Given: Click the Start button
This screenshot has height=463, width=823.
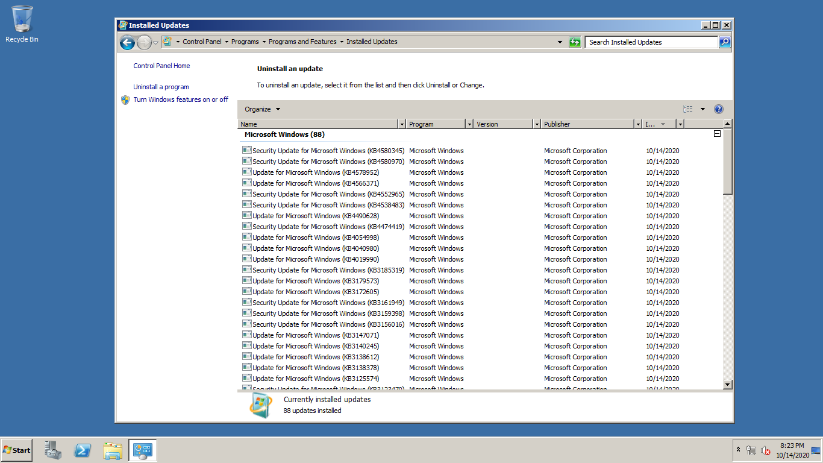Looking at the screenshot, I should tap(16, 450).
